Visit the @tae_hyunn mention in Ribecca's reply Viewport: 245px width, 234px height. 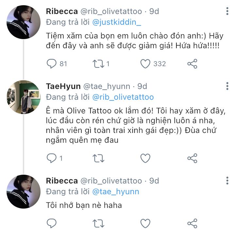(x=116, y=192)
